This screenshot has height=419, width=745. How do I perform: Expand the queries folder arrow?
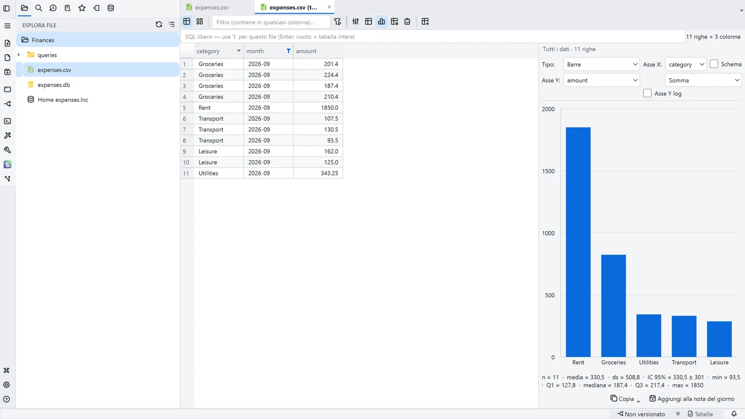(x=19, y=55)
